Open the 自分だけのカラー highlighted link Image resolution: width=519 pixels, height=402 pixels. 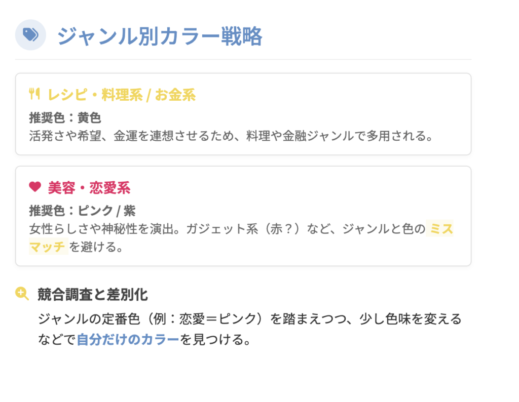pos(128,339)
